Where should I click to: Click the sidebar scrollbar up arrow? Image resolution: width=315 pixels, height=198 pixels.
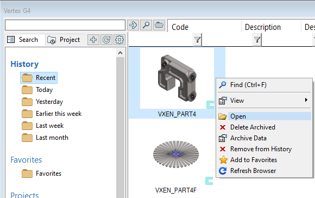coord(120,53)
